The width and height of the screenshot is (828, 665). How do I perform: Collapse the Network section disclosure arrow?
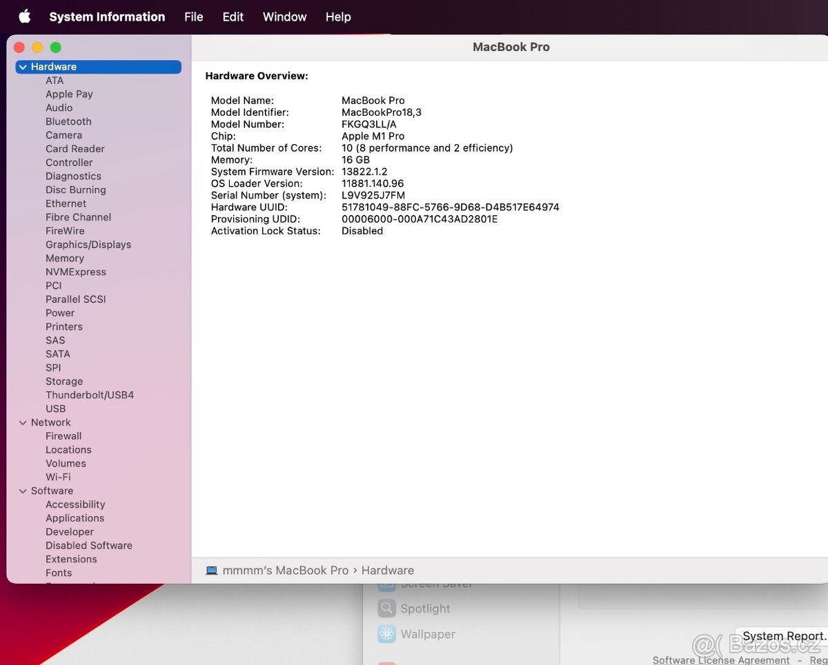pos(23,422)
